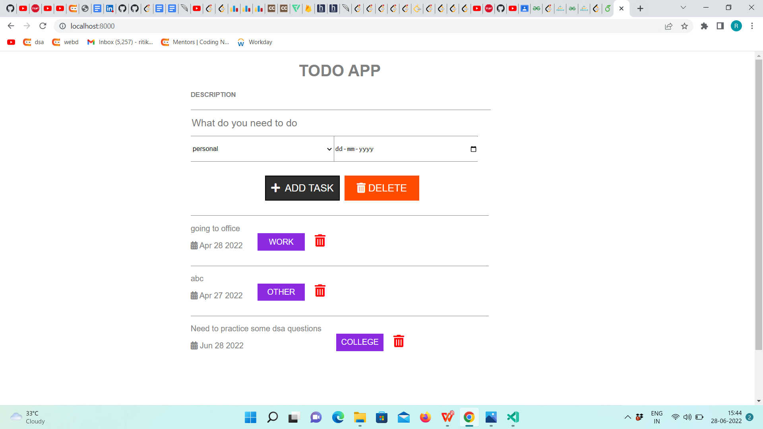Image resolution: width=763 pixels, height=429 pixels.
Task: Reload the localhost page
Action: click(x=43, y=26)
